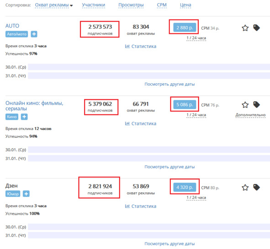Favorite the Онлайн кино community star
Screen dimensions: 270x249
(245, 105)
